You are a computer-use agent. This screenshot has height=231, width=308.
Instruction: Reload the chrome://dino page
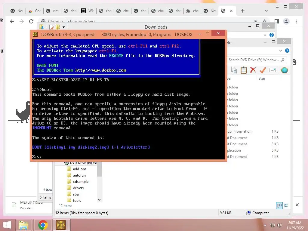(31, 21)
